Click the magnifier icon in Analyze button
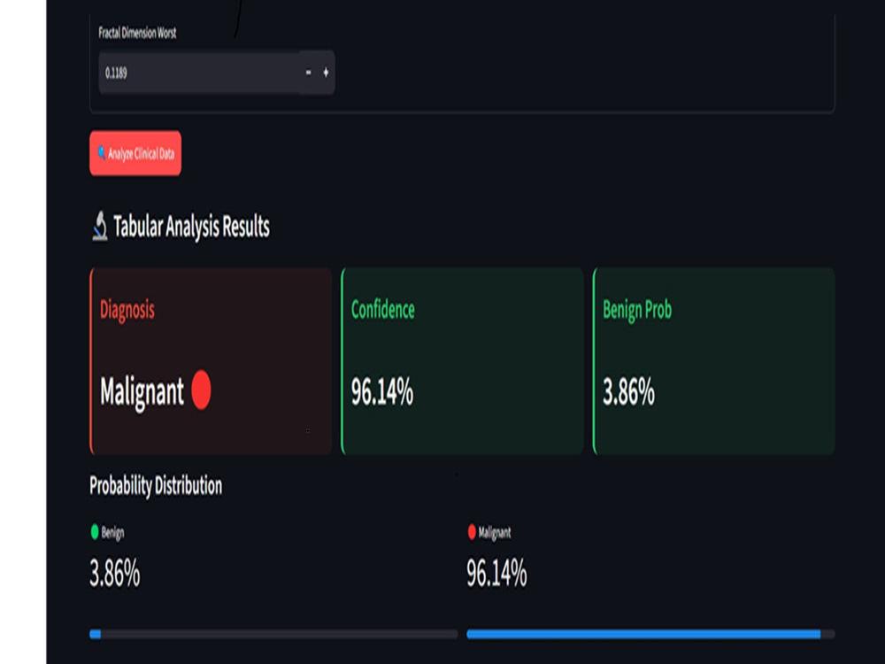 (x=102, y=152)
